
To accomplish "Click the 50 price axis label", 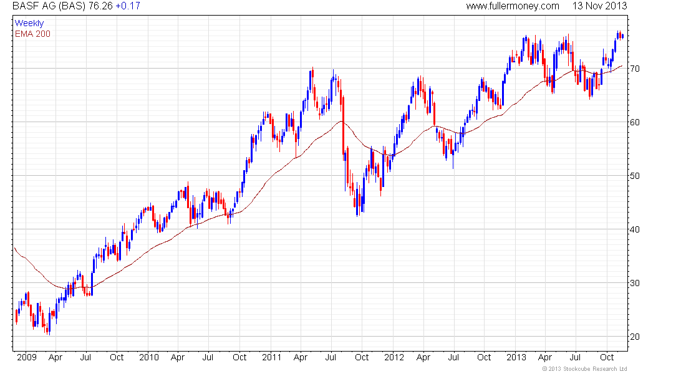I will (x=634, y=176).
